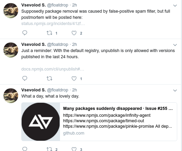Image resolution: width=182 pixels, height=151 pixels.
Task: Click the github.com link card logo image
Action: click(41, 122)
